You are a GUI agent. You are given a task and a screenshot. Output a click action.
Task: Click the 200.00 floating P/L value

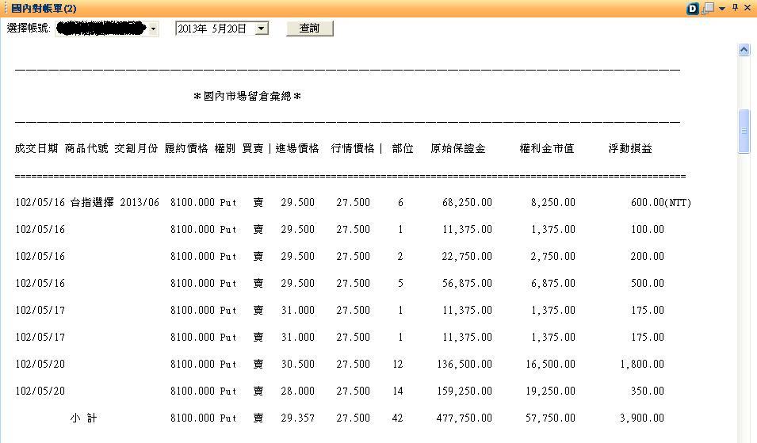point(648,257)
